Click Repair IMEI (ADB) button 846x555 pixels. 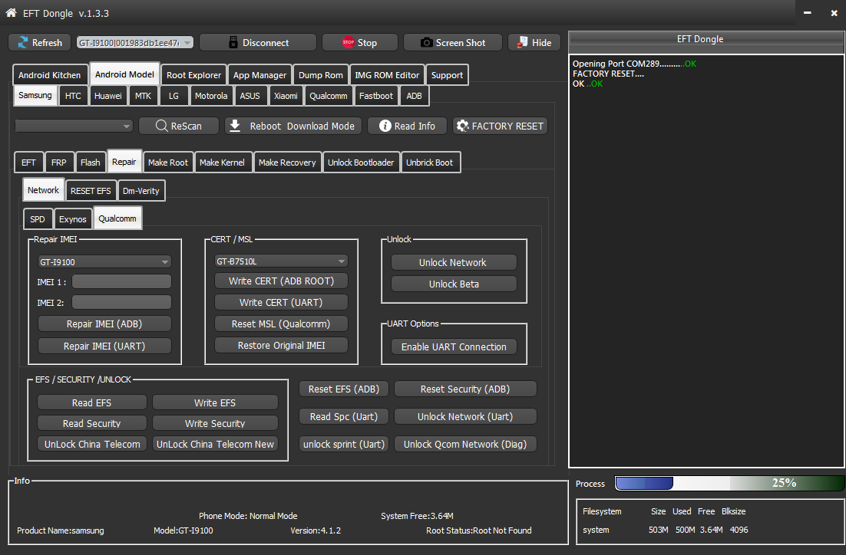pos(104,323)
